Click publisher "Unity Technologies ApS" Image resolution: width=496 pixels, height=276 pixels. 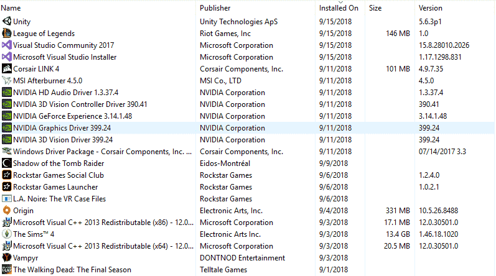coord(239,22)
